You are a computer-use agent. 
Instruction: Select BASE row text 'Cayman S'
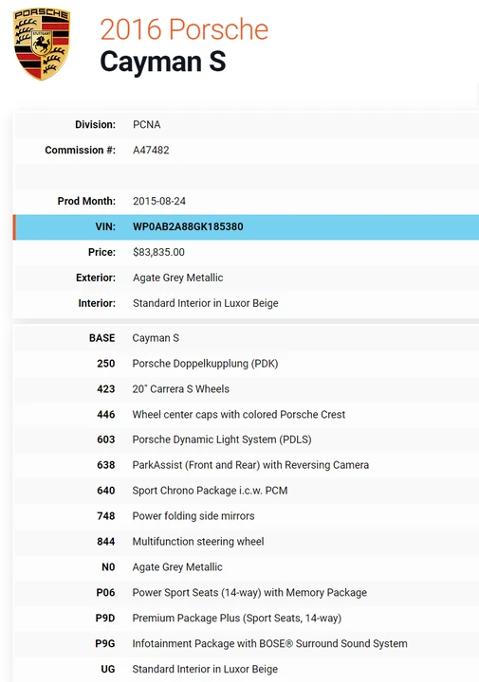pyautogui.click(x=156, y=338)
